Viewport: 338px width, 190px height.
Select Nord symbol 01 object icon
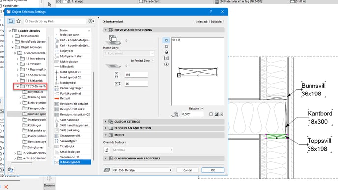[x=56, y=72]
